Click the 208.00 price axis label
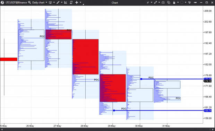This screenshot has width=215, height=131. [208, 11]
